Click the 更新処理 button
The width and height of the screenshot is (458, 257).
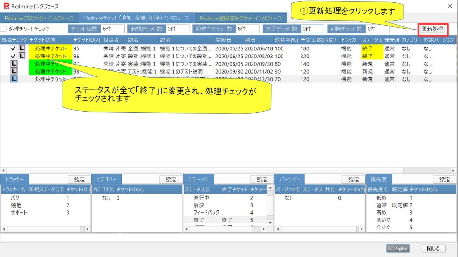point(432,29)
